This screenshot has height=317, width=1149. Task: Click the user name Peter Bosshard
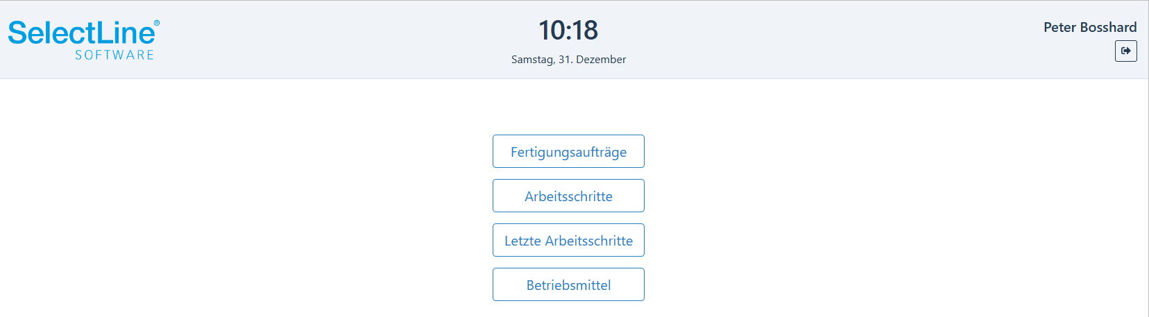point(1090,27)
